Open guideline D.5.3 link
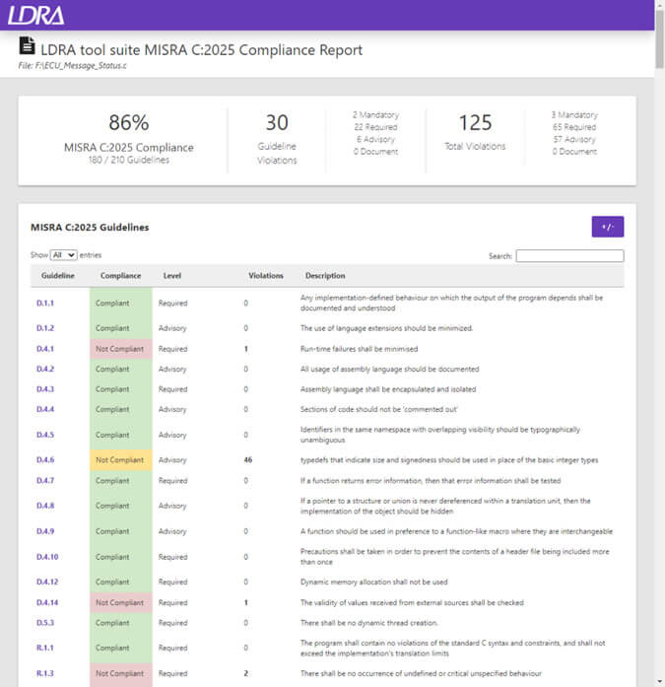This screenshot has height=687, width=665. (45, 623)
